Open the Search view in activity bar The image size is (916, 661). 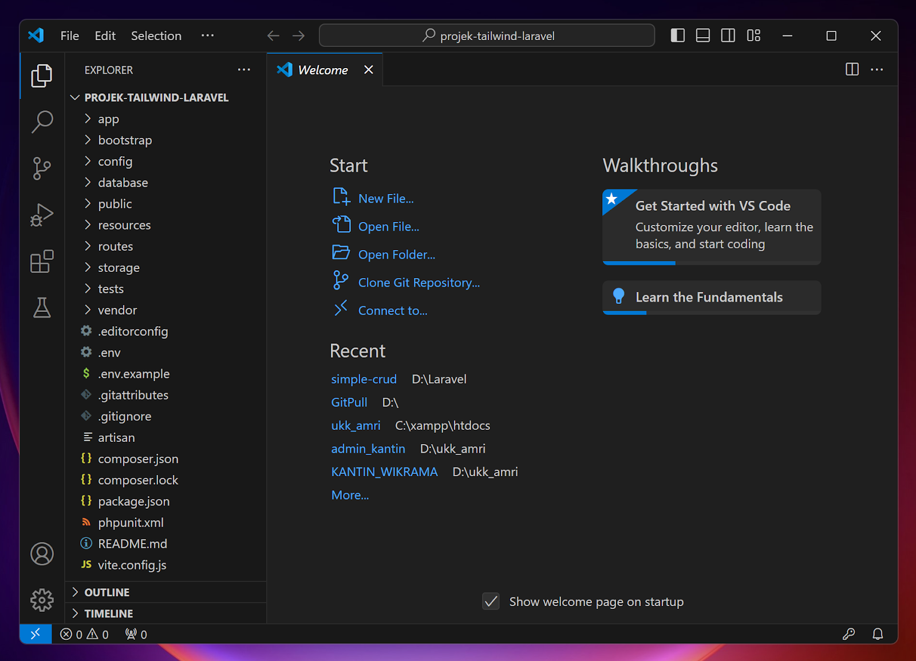(x=42, y=121)
